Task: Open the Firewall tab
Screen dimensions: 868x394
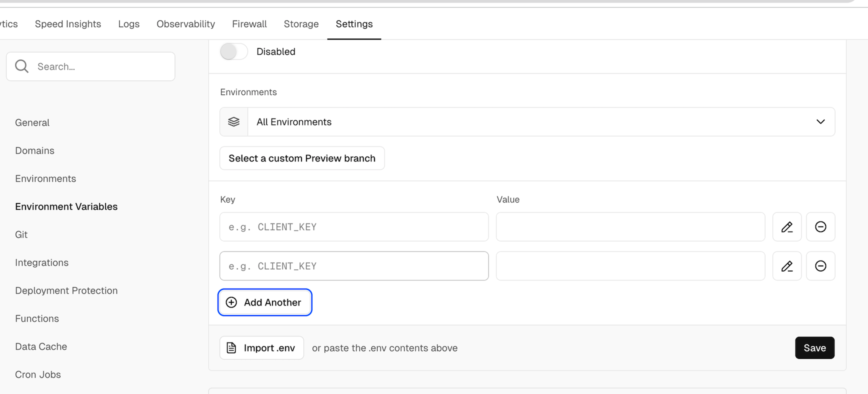Action: point(249,24)
